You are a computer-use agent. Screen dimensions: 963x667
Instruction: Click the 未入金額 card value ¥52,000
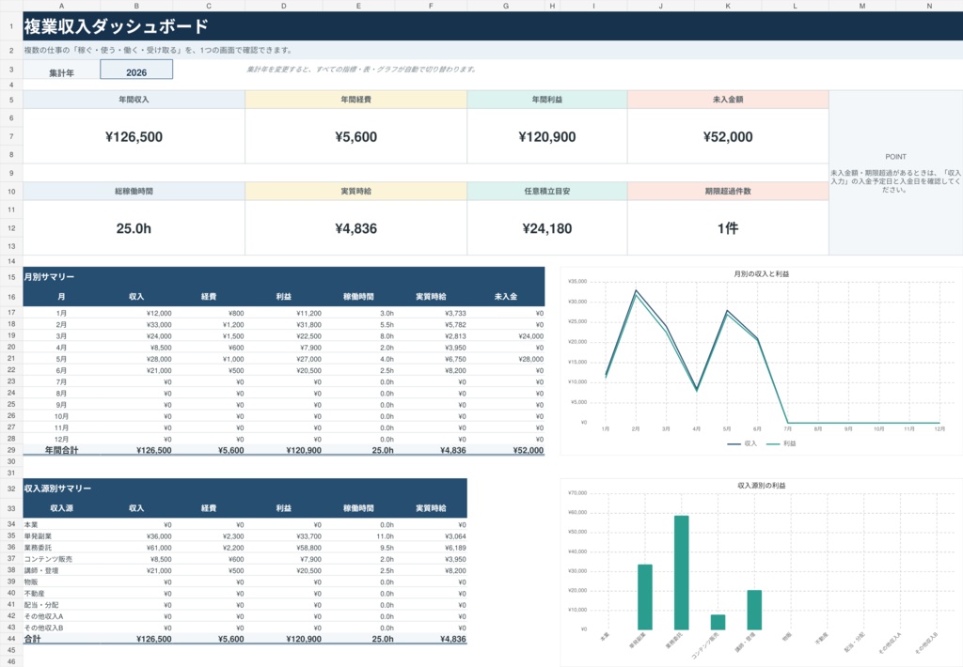pyautogui.click(x=728, y=137)
